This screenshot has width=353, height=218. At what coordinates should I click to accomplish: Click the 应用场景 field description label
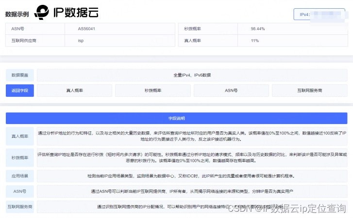pyautogui.click(x=20, y=176)
